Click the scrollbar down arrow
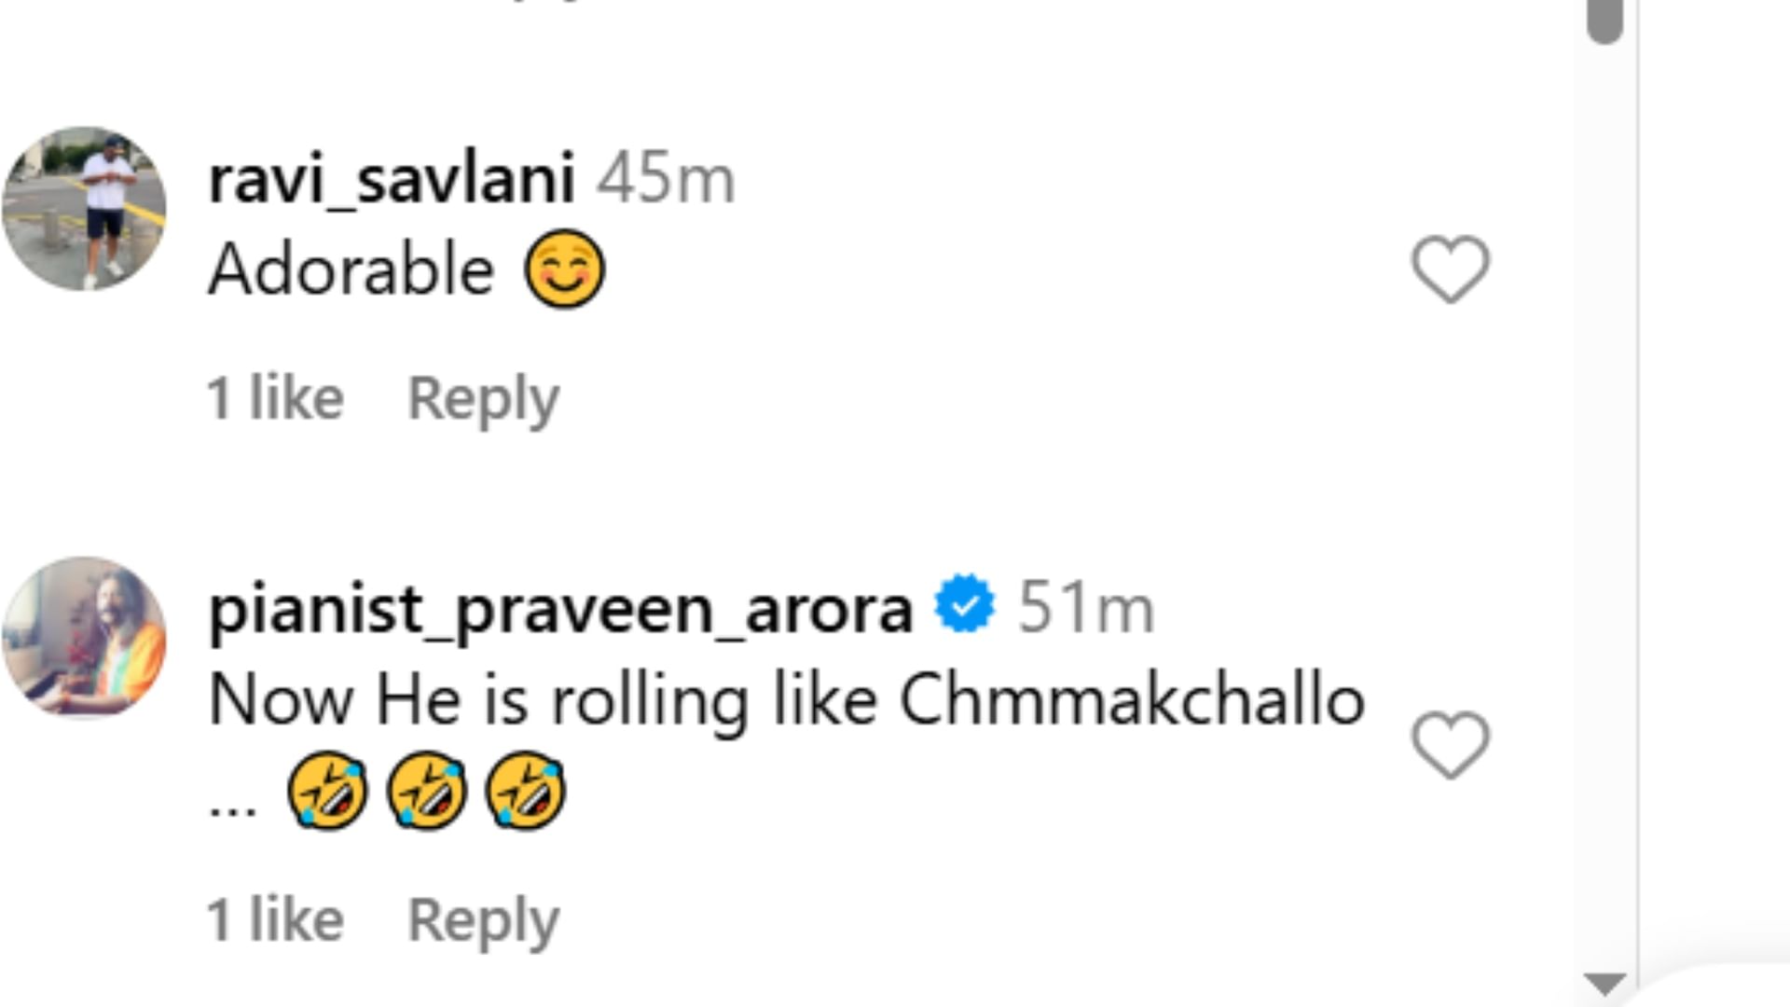This screenshot has height=1007, width=1790. coord(1605,984)
